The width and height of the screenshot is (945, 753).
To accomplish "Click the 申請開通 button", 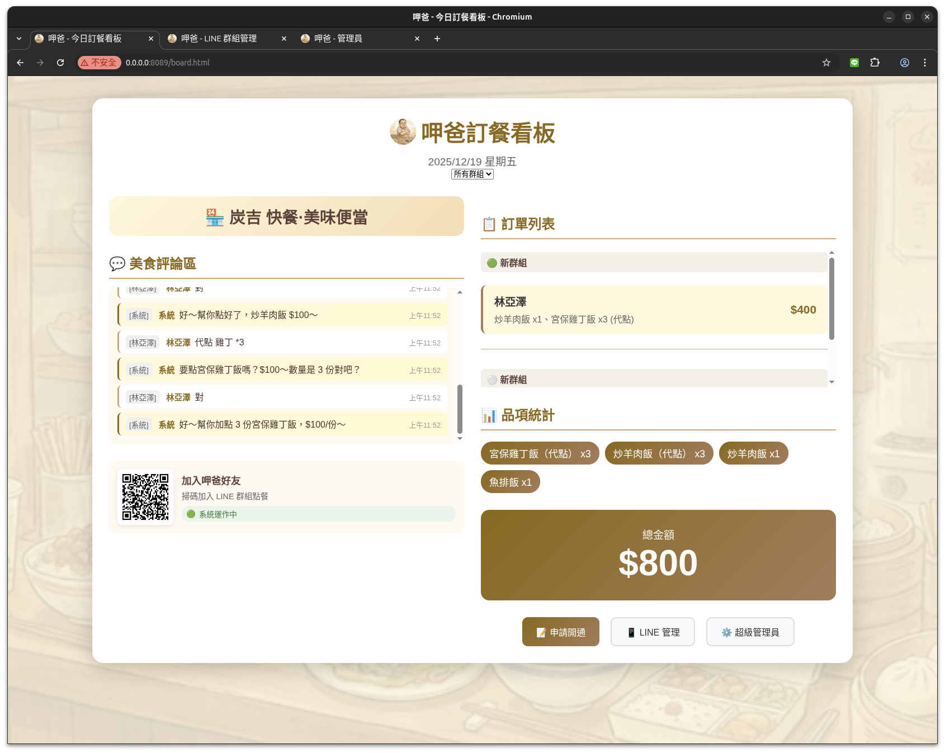I will coord(560,632).
